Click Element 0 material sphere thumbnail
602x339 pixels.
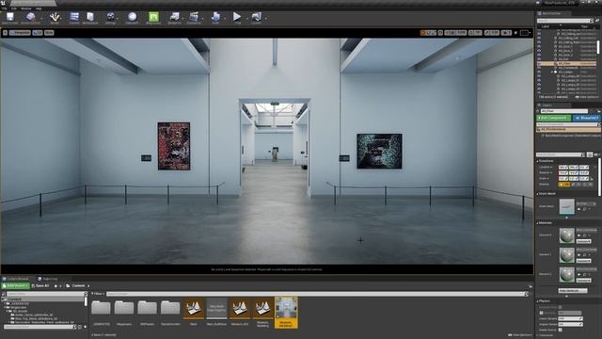click(x=566, y=235)
